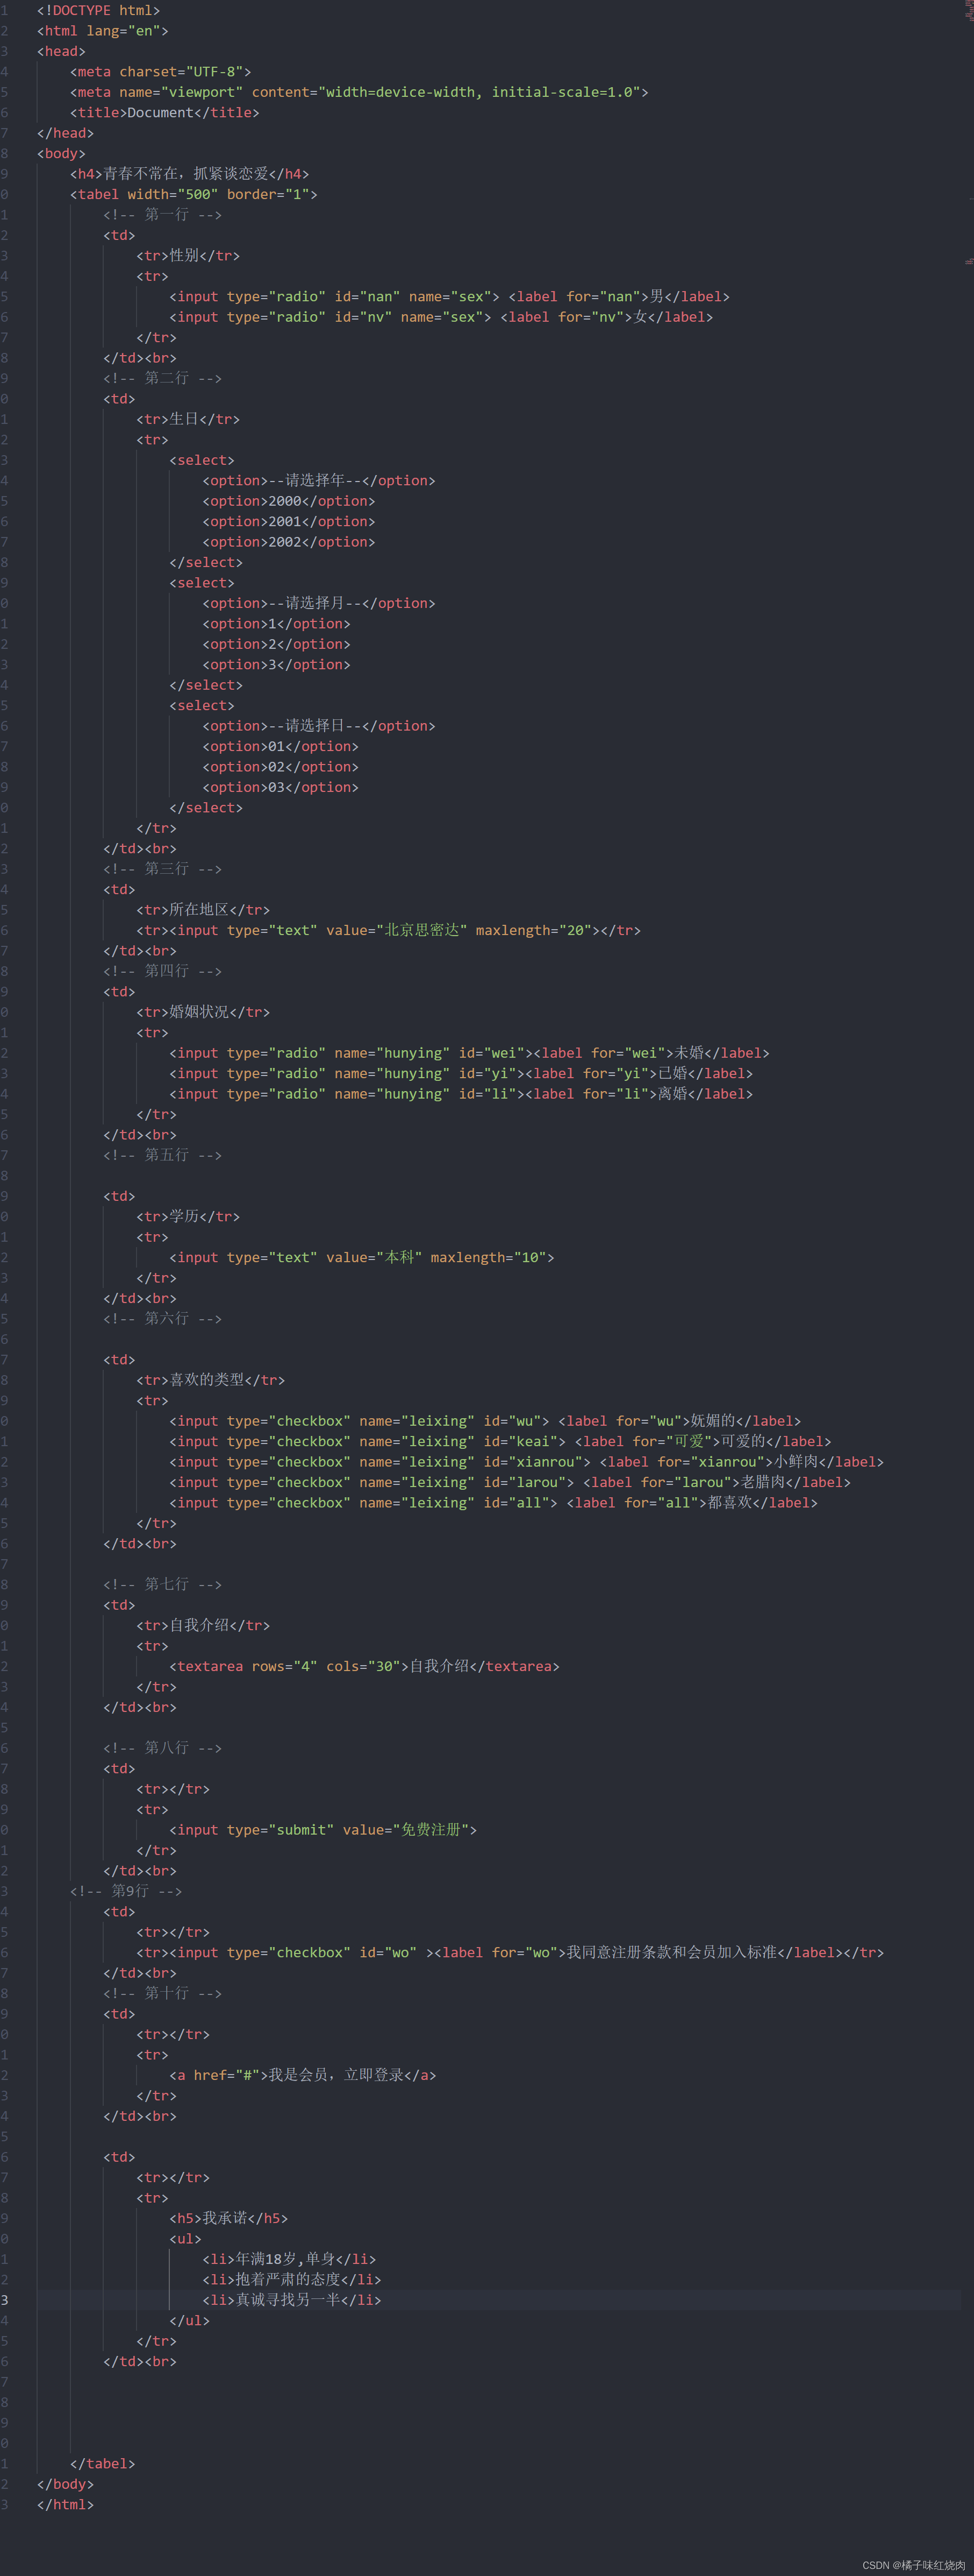
Task: Click the comment 第三行
Action: (162, 869)
